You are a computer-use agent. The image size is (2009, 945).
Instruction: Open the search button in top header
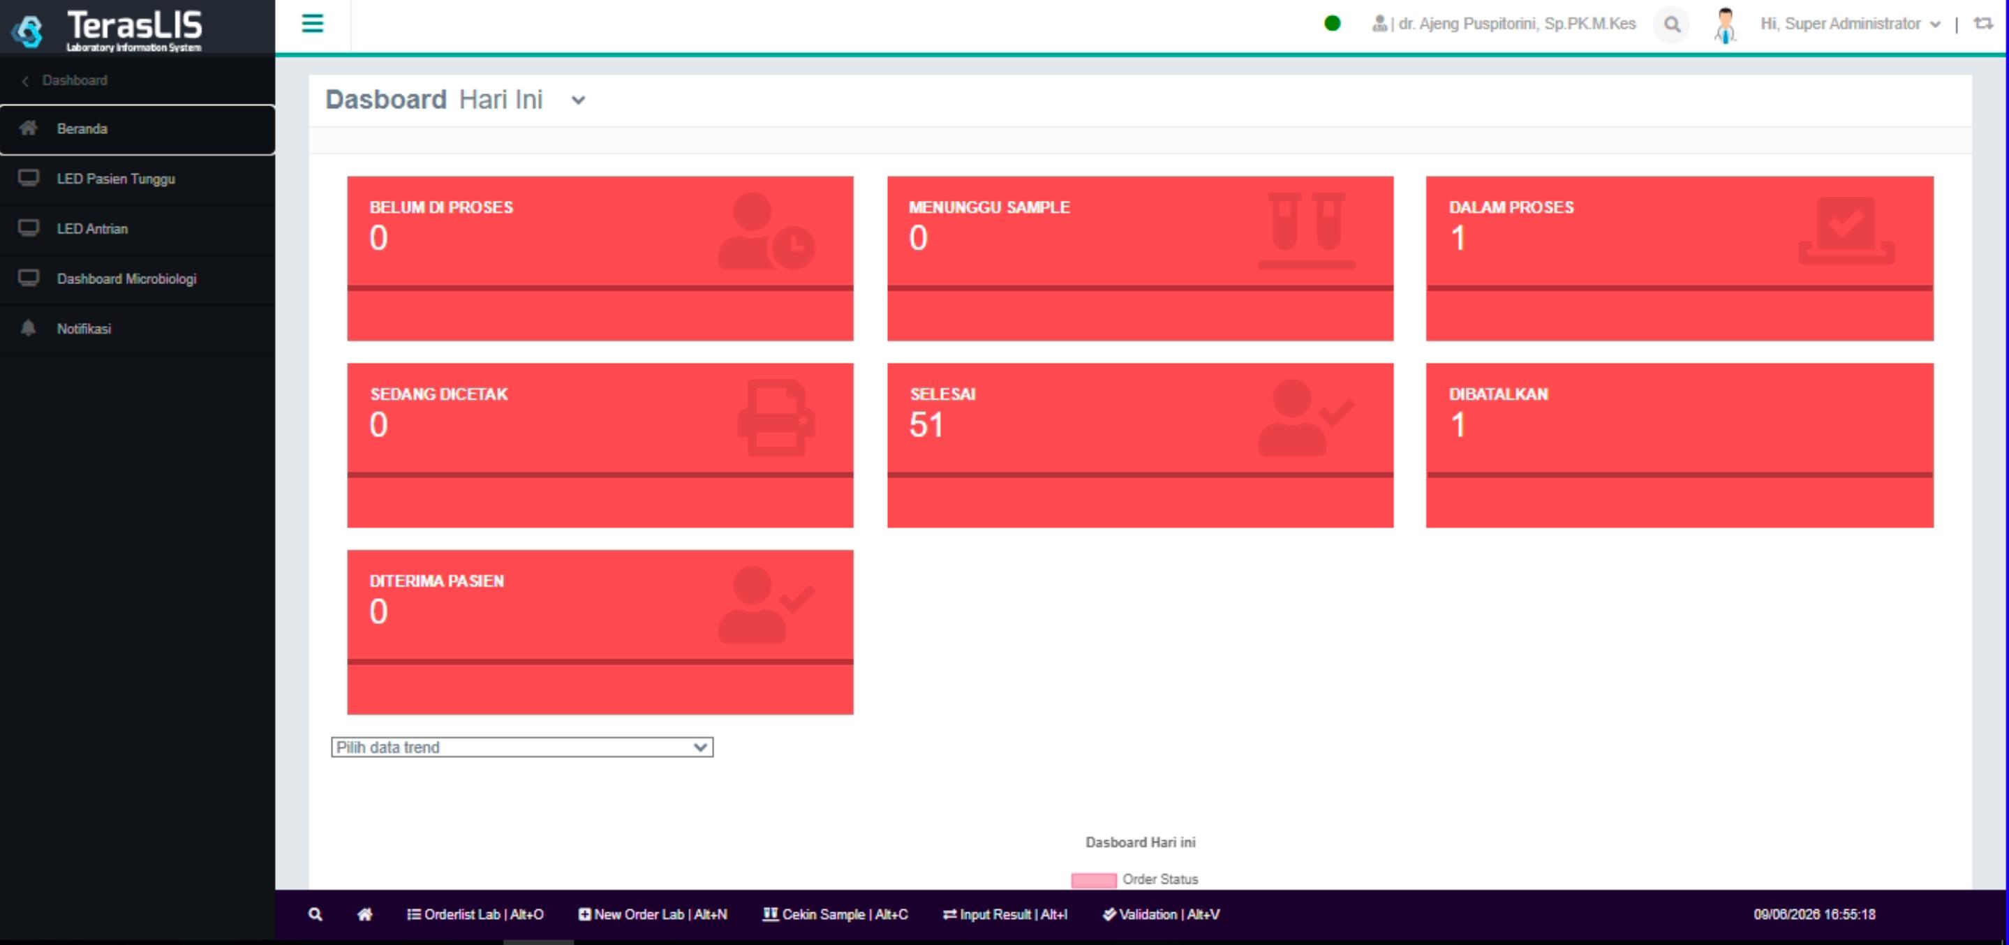pyautogui.click(x=1671, y=24)
